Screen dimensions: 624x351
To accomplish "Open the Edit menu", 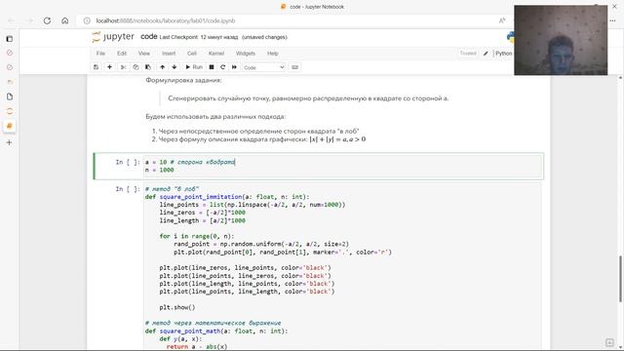I will (x=122, y=54).
